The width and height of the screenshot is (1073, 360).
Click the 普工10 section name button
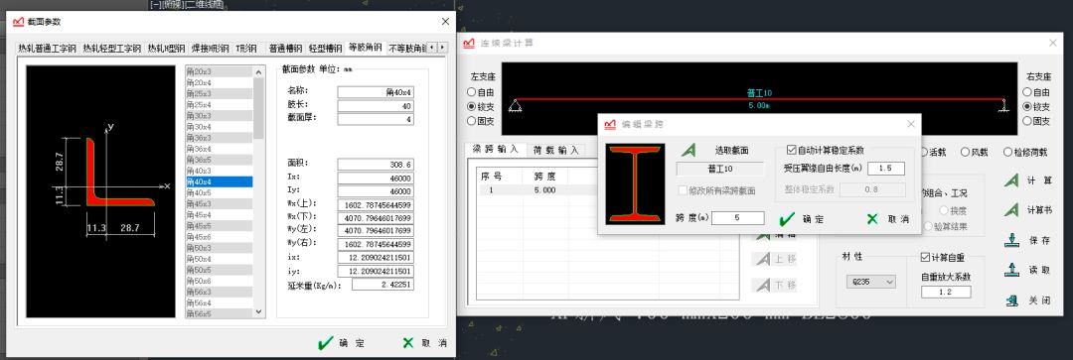pyautogui.click(x=720, y=170)
